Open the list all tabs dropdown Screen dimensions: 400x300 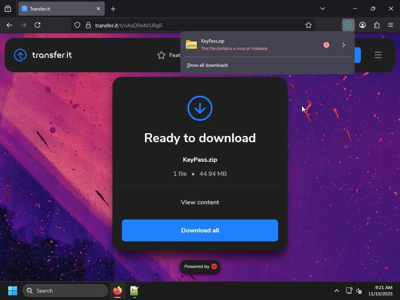point(322,9)
